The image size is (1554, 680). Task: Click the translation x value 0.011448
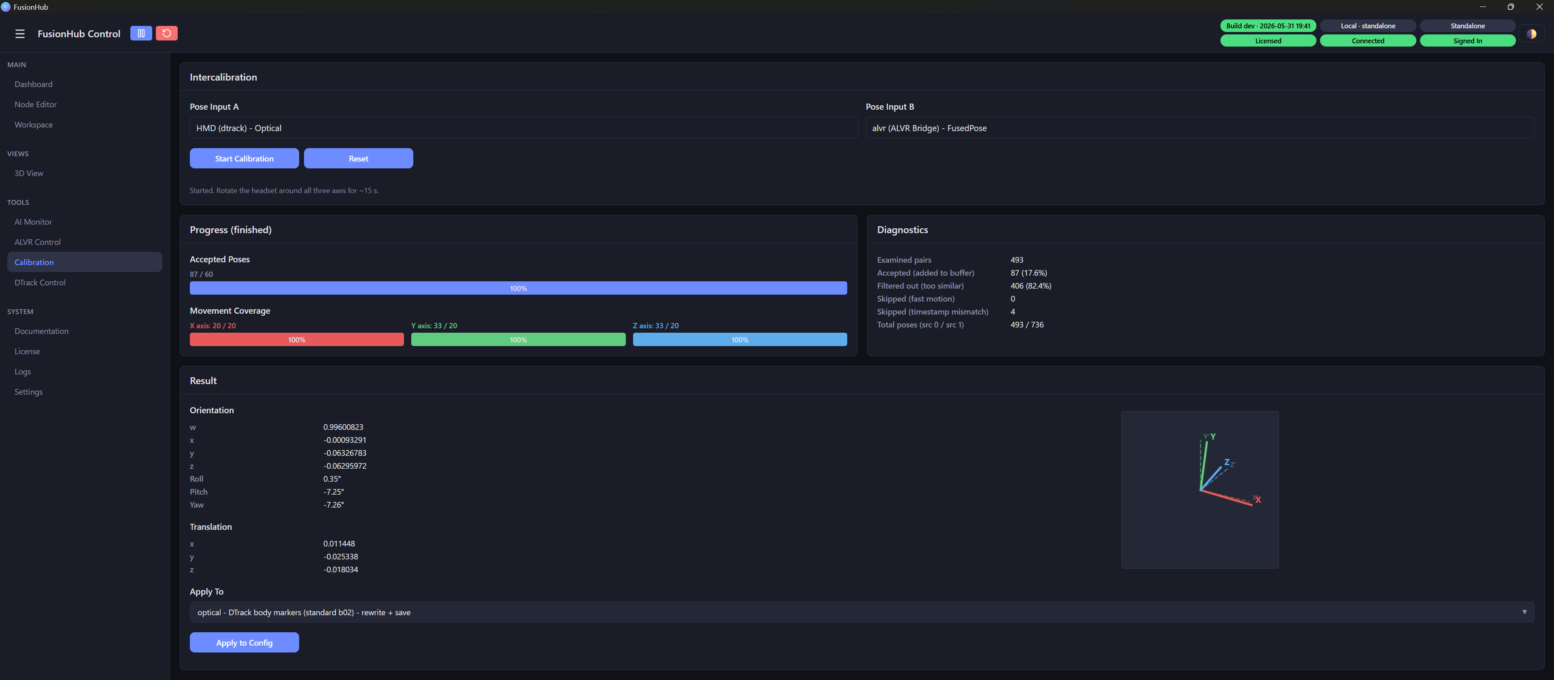339,544
